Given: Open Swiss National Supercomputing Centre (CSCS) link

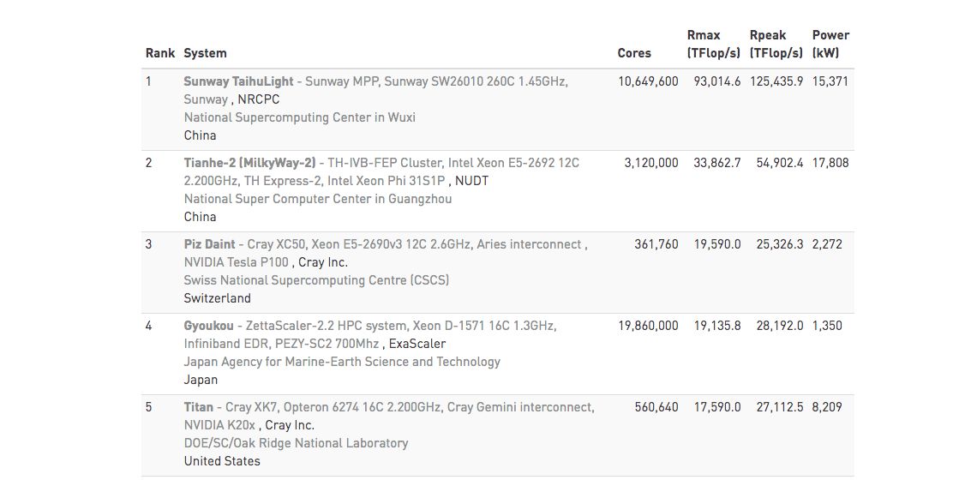Looking at the screenshot, I should click(x=316, y=280).
